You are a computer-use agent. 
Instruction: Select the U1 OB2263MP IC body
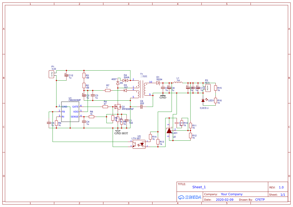[70, 112]
